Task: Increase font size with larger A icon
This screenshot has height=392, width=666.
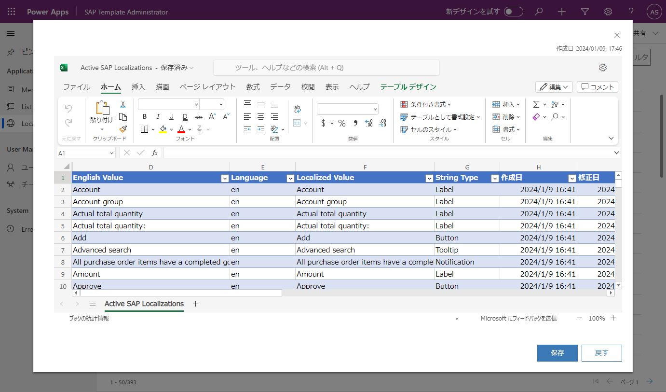Action: click(212, 116)
